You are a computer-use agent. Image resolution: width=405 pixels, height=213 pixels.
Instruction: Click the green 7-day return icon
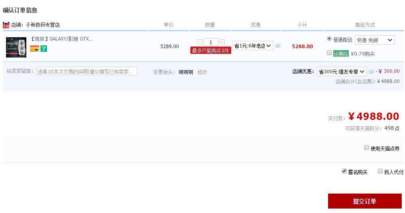[x=44, y=49]
